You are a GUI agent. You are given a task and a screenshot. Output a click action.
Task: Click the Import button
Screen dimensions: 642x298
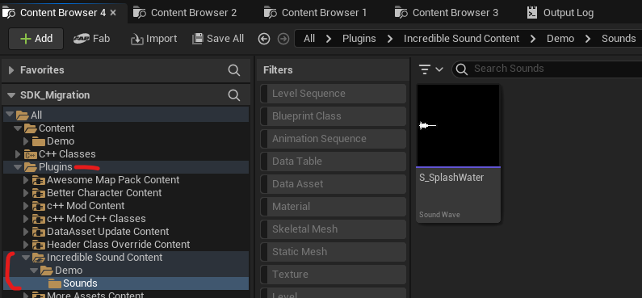[x=153, y=39]
